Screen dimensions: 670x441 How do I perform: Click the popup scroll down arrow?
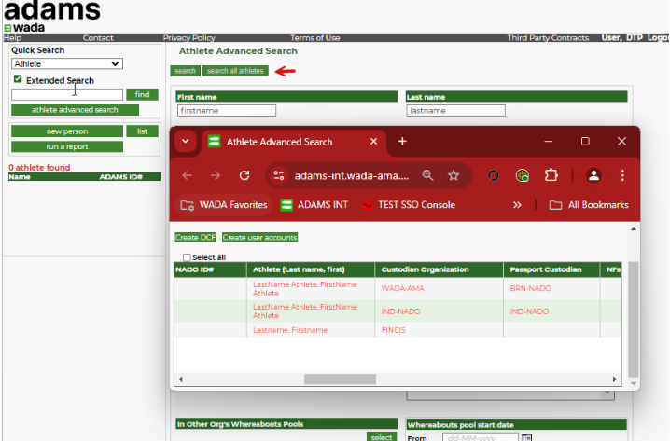pyautogui.click(x=634, y=384)
